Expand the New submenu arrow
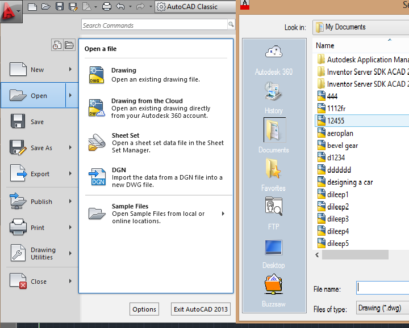Screen dimensions: 409x328 [70, 69]
